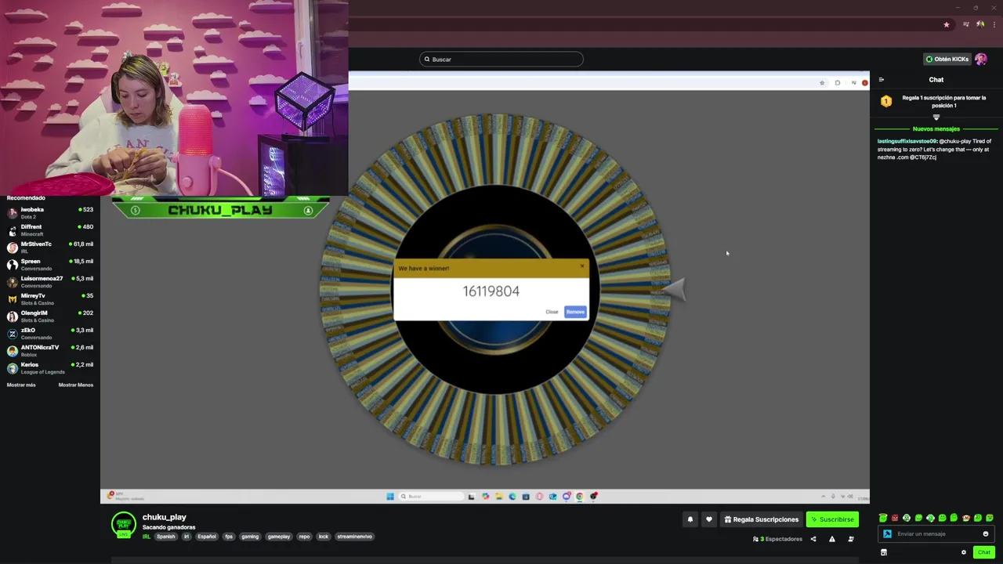
Task: Open ANTONIcraTV Roblox channel
Action: click(50, 351)
